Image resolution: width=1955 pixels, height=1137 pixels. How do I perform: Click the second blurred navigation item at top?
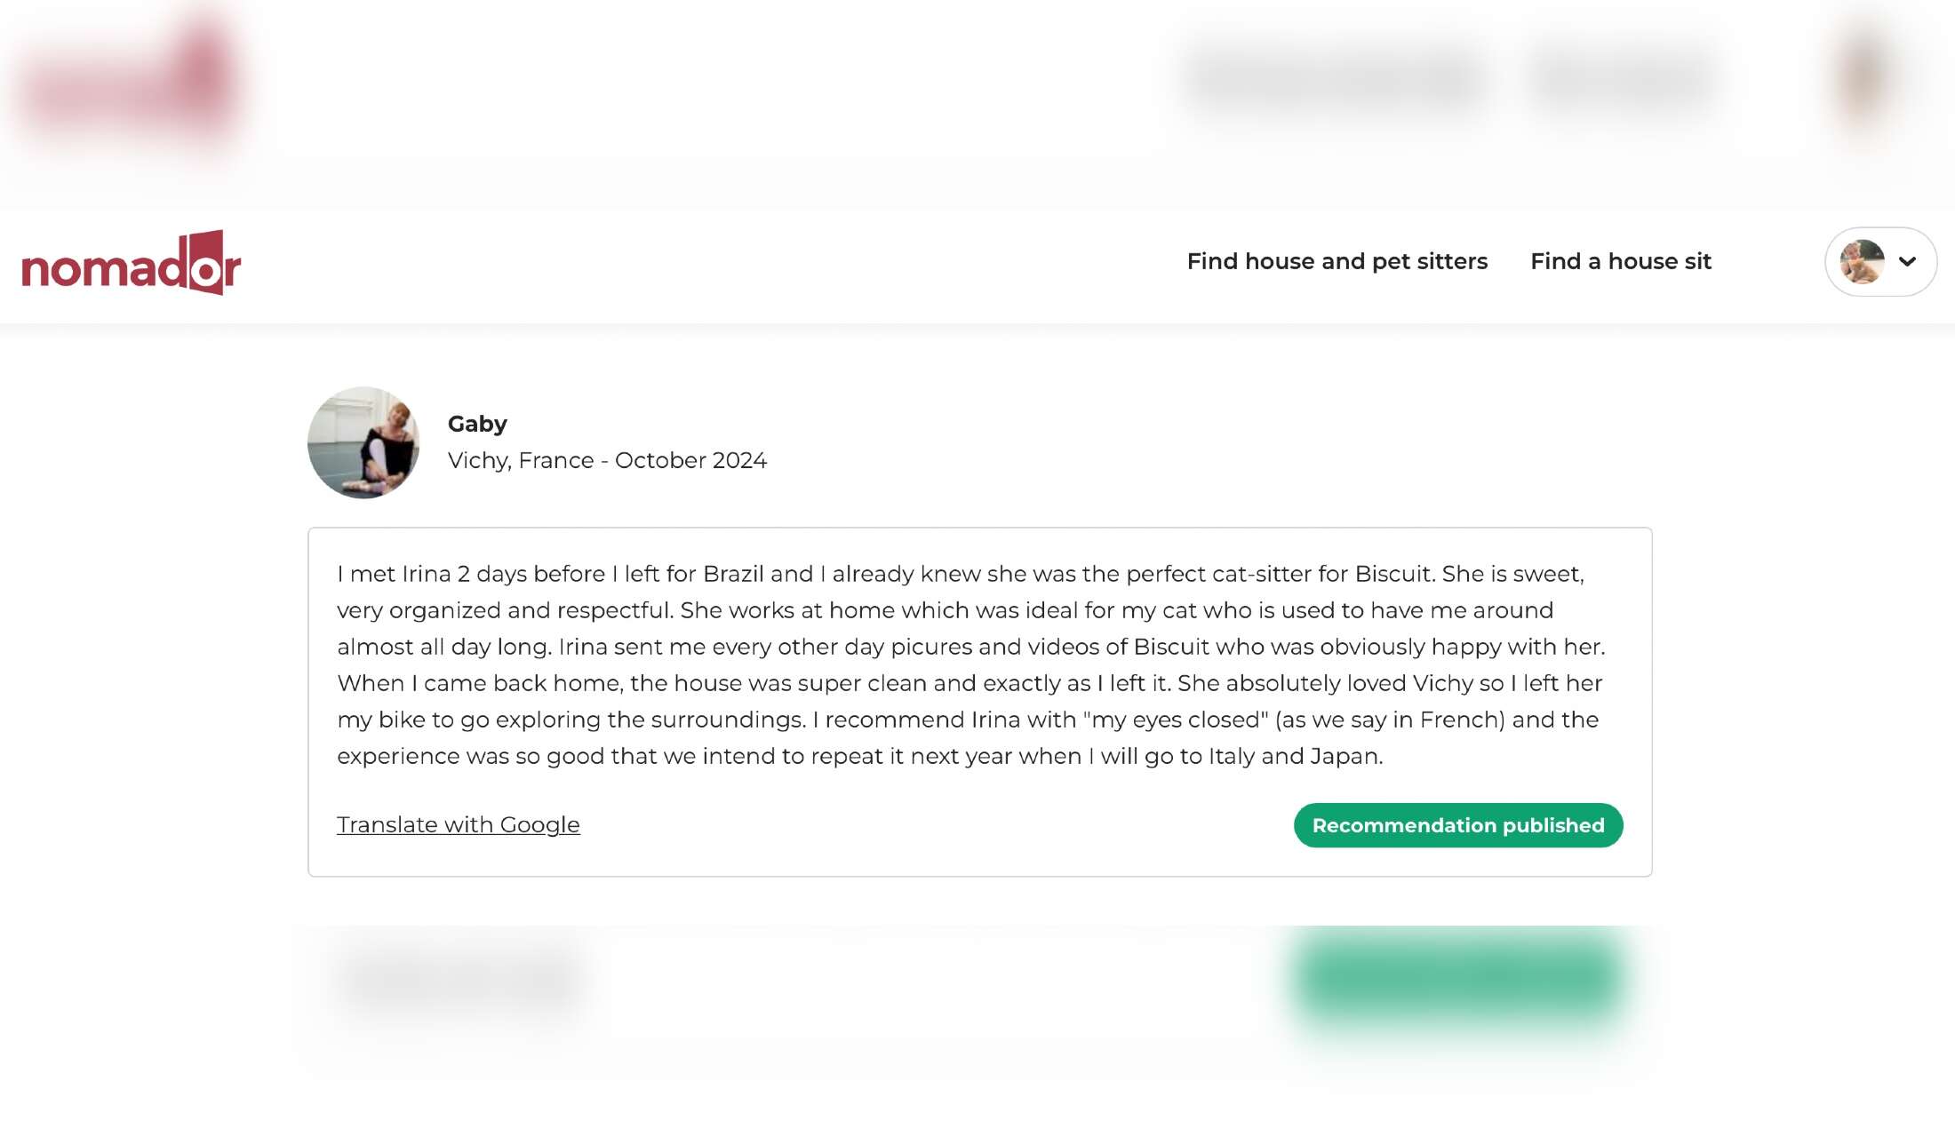click(1622, 78)
